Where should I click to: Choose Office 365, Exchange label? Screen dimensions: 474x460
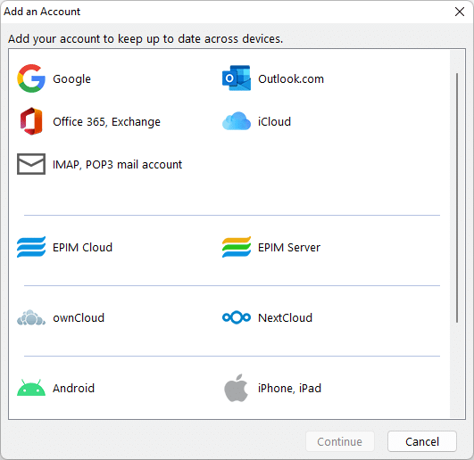(x=106, y=122)
